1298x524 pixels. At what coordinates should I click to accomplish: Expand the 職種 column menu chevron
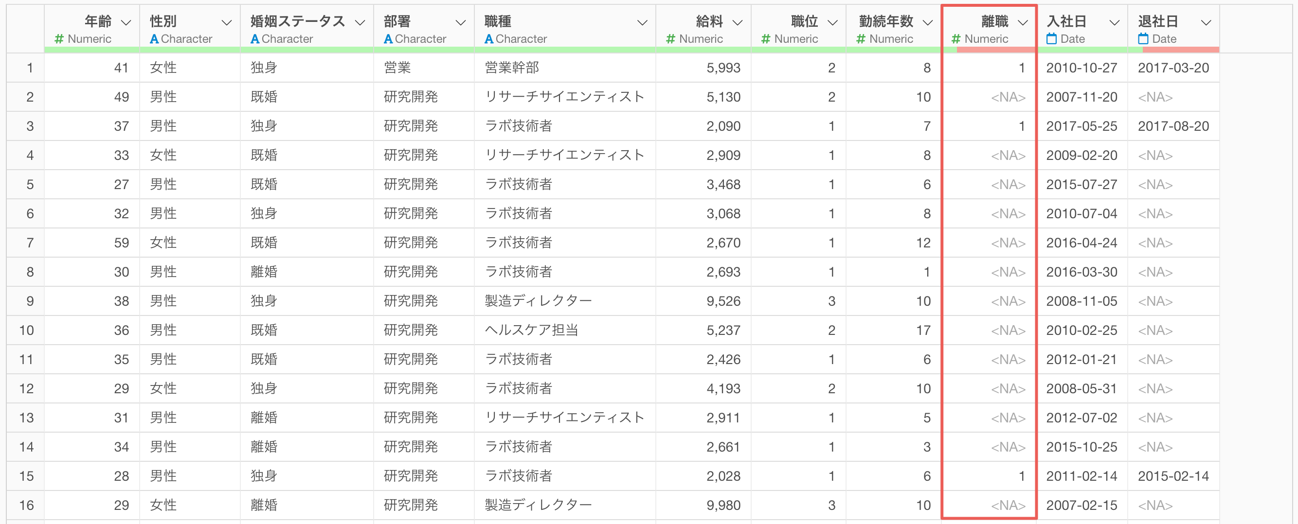tap(642, 23)
